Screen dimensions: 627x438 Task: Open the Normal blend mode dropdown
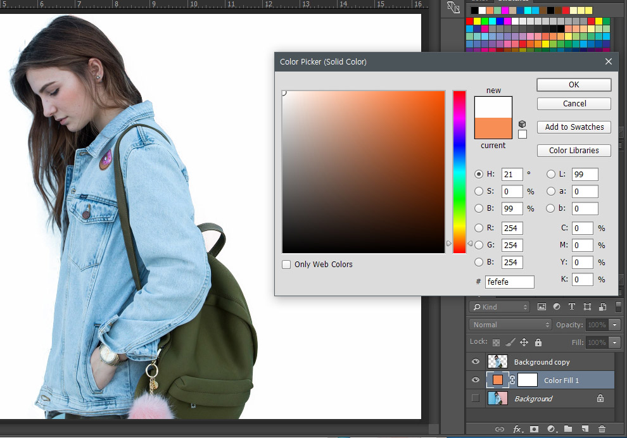point(510,325)
